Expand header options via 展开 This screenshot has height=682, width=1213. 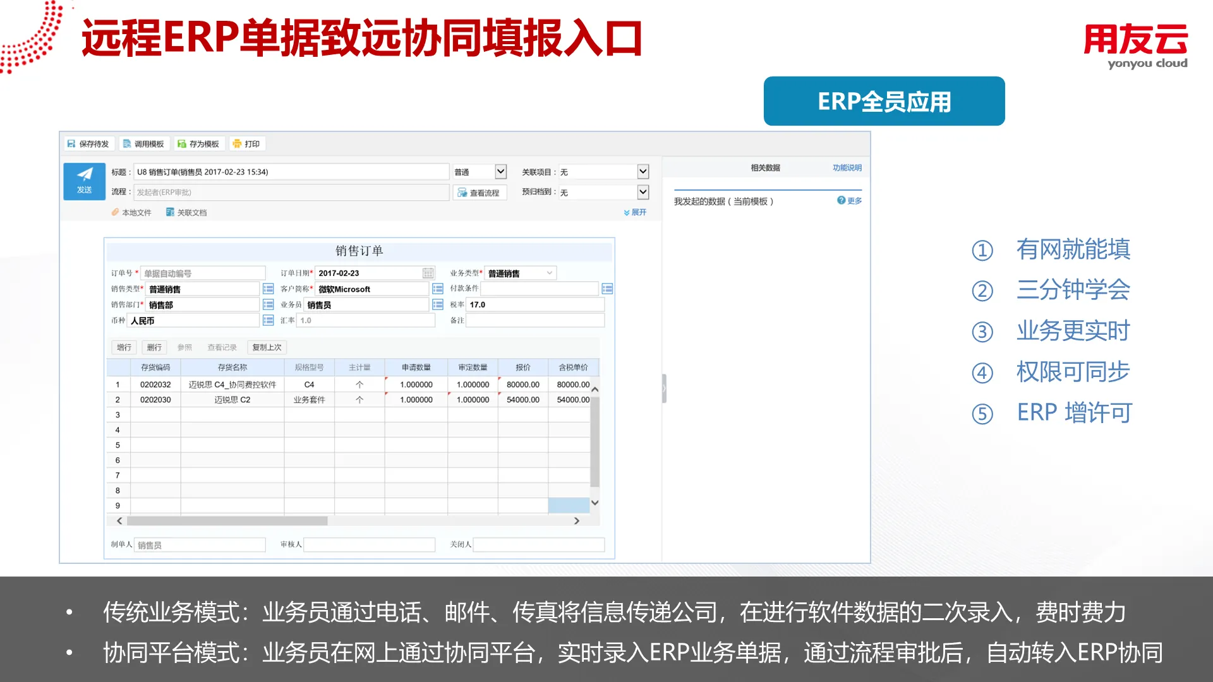pos(635,212)
